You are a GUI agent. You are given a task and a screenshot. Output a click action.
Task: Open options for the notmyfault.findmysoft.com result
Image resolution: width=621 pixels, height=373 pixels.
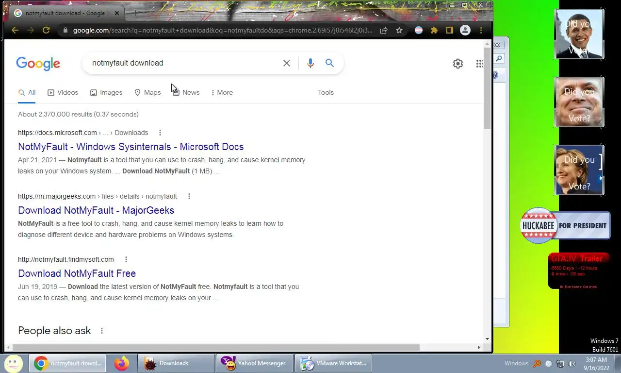(x=126, y=259)
